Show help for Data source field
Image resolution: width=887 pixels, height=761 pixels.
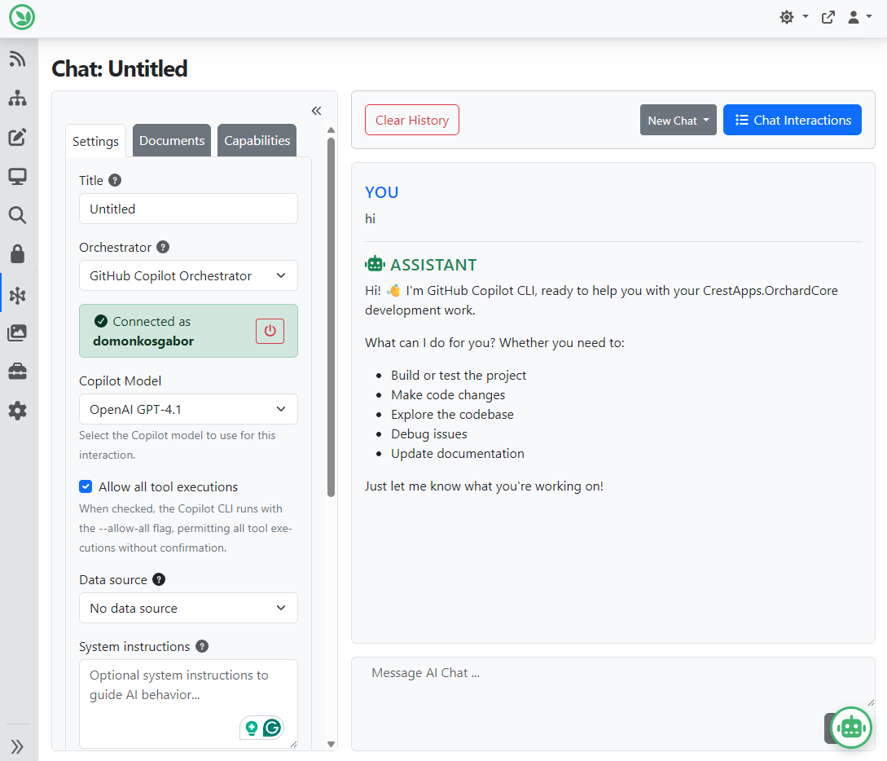tap(159, 579)
